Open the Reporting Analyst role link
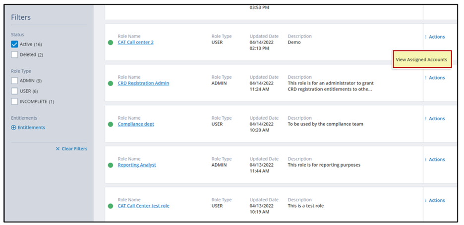This screenshot has width=464, height=225. tap(137, 165)
